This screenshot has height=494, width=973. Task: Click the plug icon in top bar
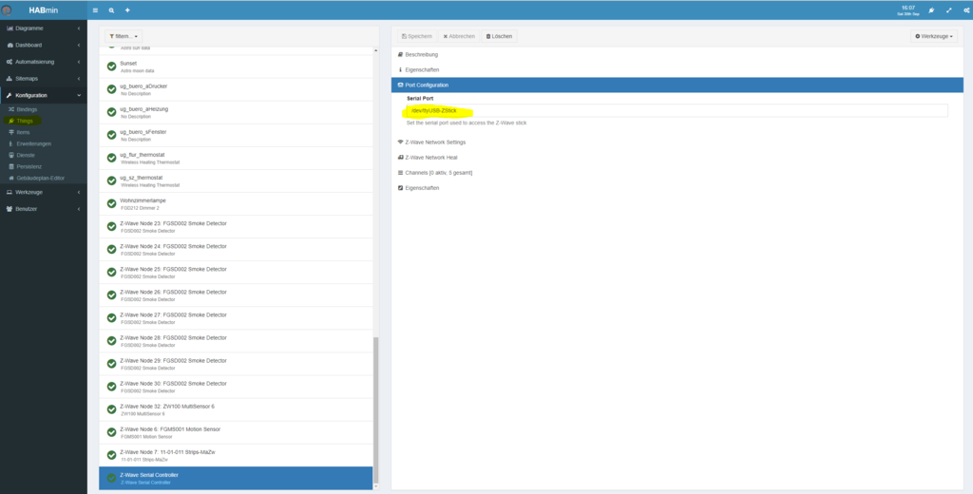930,9
